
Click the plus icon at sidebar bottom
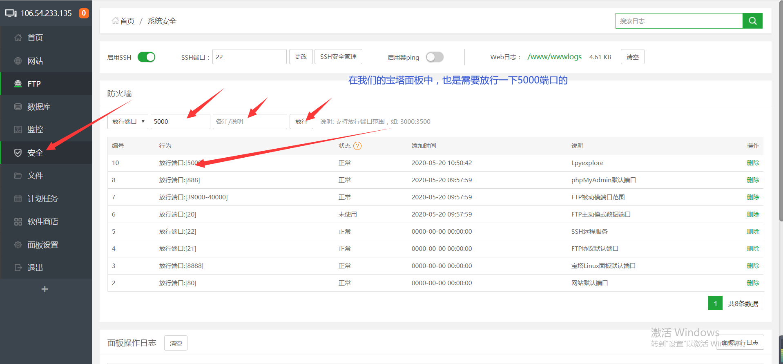pyautogui.click(x=45, y=289)
